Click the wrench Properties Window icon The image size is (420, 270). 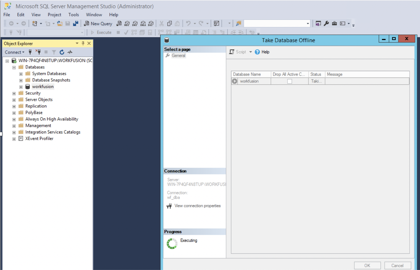click(x=326, y=24)
